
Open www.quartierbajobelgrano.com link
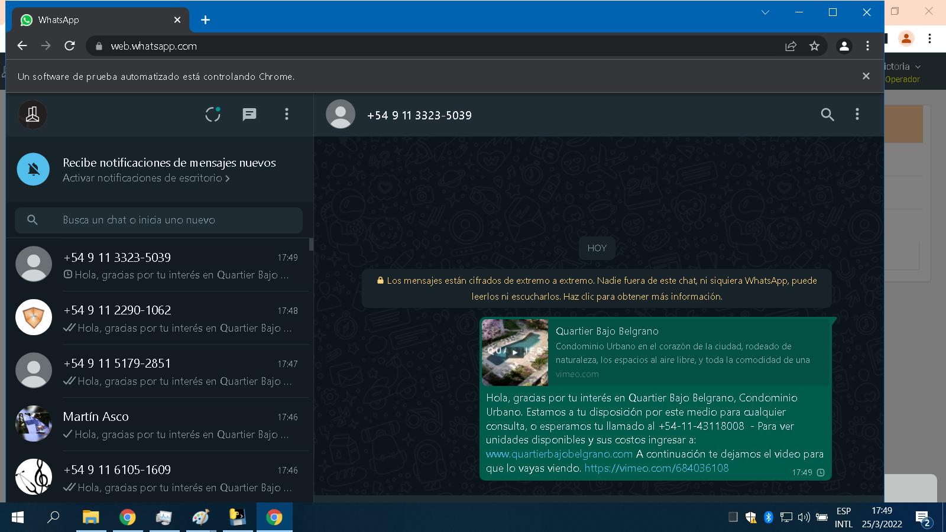coord(559,454)
